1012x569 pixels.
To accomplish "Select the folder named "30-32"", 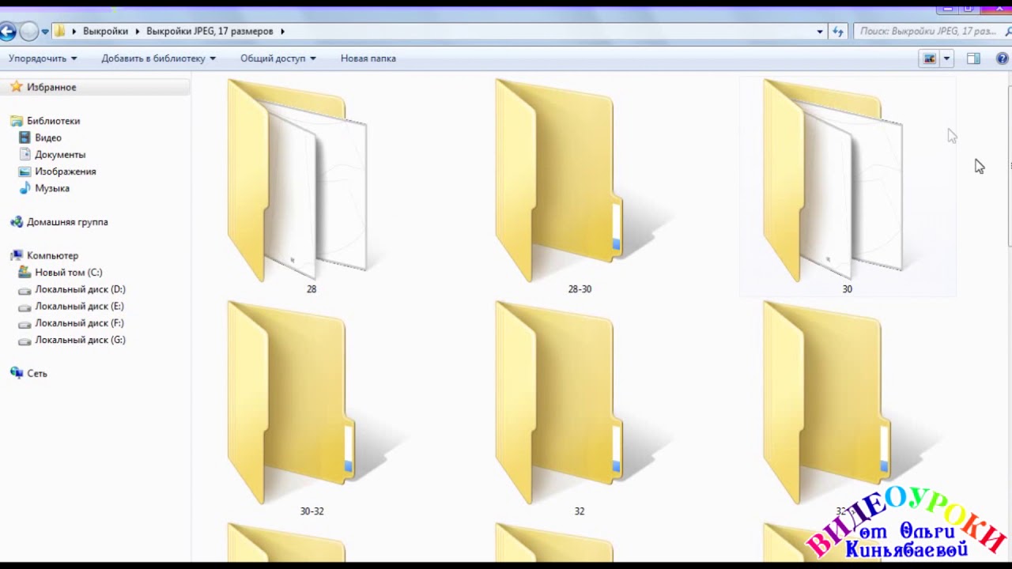I will 312,409.
